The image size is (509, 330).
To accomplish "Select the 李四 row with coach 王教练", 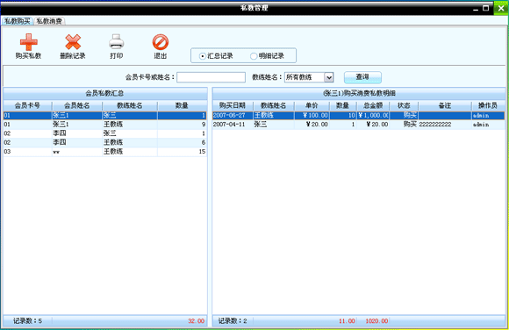I will pos(104,142).
